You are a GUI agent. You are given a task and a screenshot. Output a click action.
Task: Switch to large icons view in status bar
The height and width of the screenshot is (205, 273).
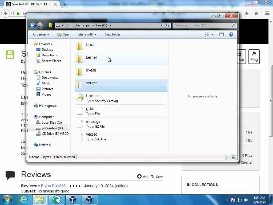point(234,157)
